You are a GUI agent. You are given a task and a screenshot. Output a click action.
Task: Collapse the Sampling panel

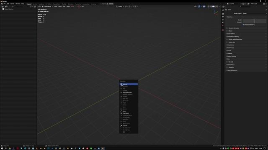pos(230,17)
